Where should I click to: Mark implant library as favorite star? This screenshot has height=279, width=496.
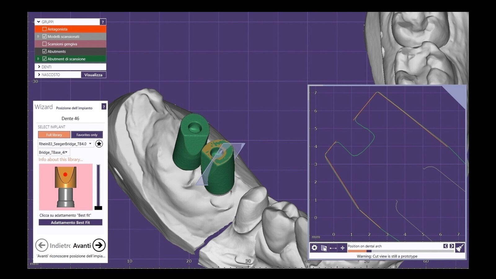pyautogui.click(x=99, y=144)
